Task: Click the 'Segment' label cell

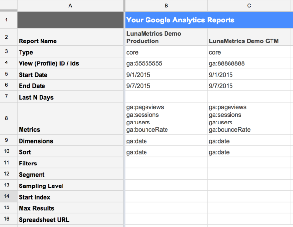Action: pyautogui.click(x=70, y=174)
